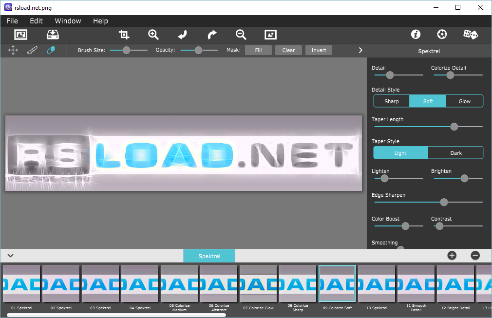Select the mask Brush tool
The height and width of the screenshot is (318, 492).
tap(32, 50)
